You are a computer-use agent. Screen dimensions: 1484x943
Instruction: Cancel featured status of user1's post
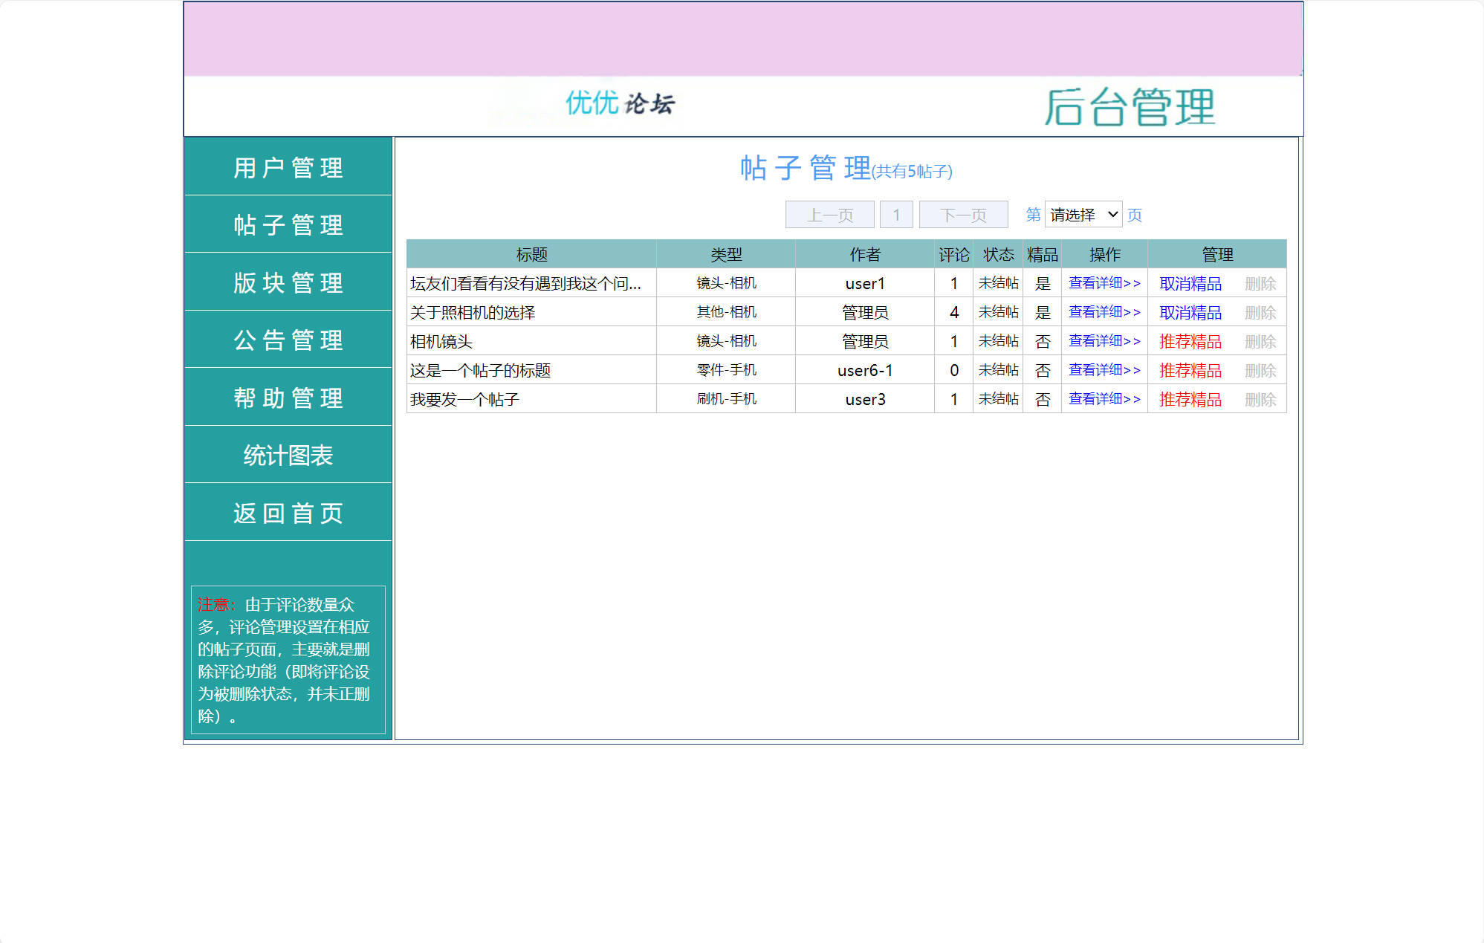(1190, 283)
